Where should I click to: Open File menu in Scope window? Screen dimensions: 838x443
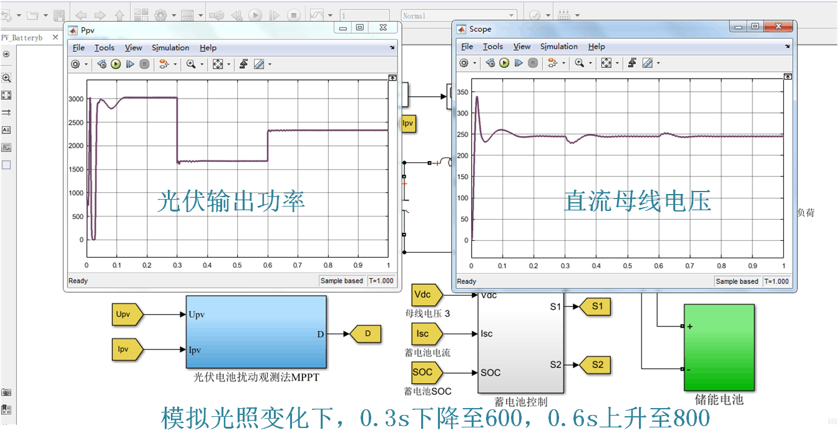[x=467, y=46]
